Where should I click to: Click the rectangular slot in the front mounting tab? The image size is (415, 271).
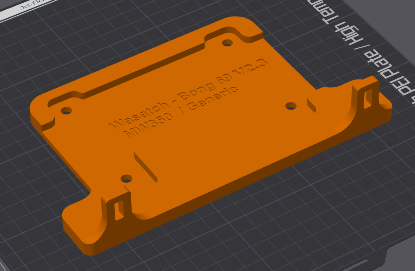pyautogui.click(x=119, y=210)
